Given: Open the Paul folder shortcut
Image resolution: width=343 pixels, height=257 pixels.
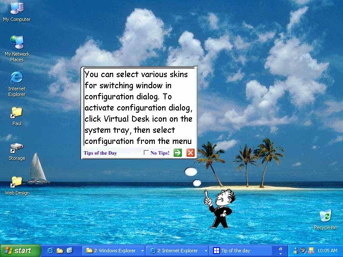Looking at the screenshot, I should (17, 116).
